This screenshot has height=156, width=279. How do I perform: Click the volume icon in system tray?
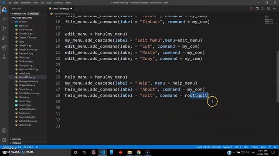click(x=247, y=153)
